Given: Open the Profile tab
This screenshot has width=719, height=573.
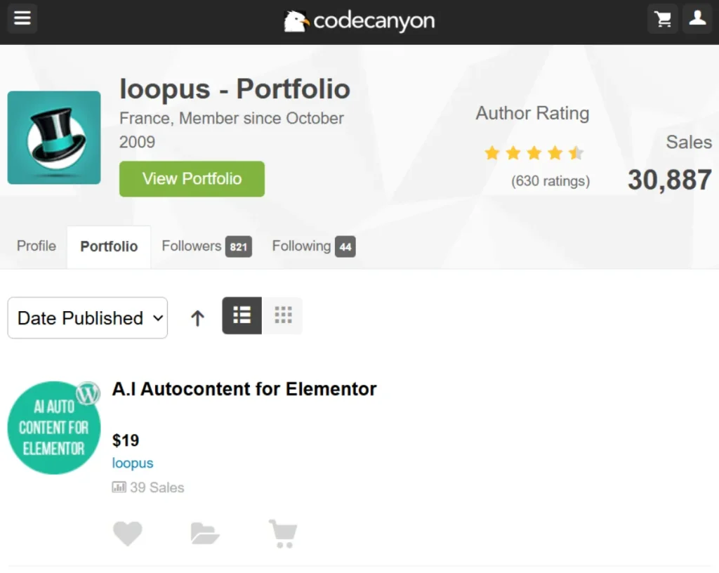Looking at the screenshot, I should pos(37,246).
